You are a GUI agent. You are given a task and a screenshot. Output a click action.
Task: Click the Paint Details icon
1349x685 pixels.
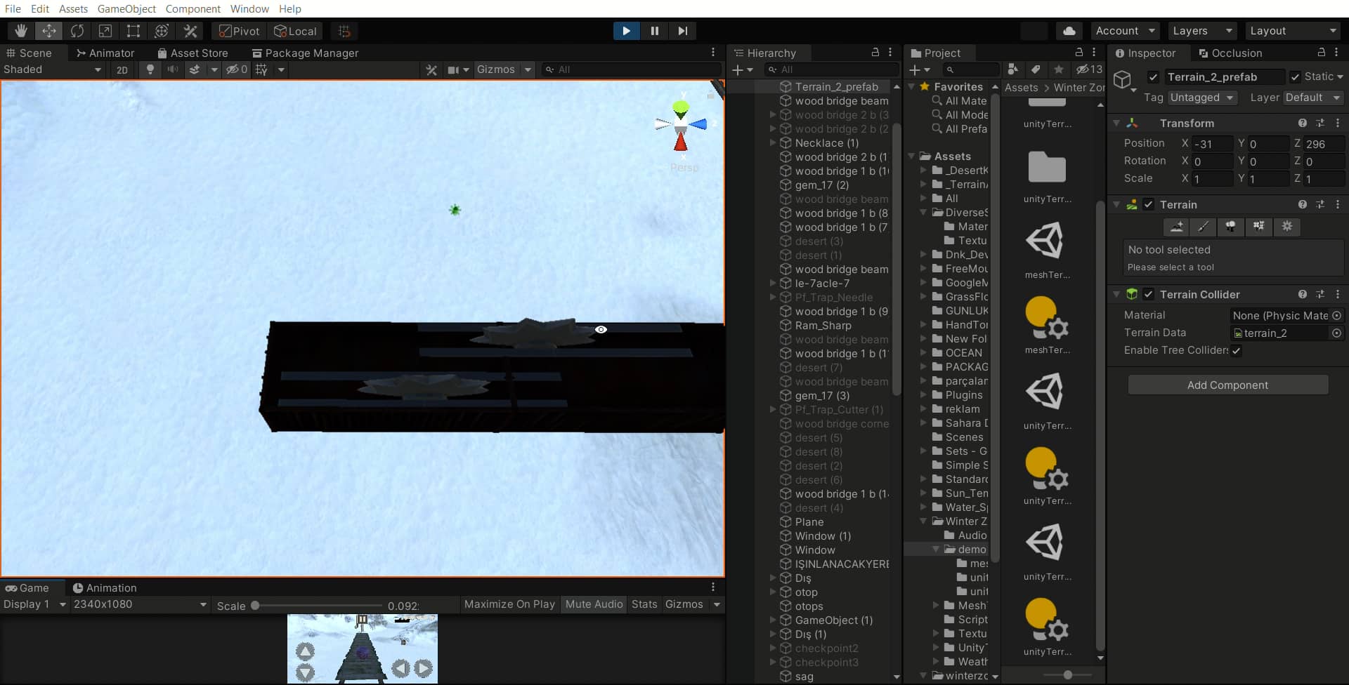[x=1258, y=226]
